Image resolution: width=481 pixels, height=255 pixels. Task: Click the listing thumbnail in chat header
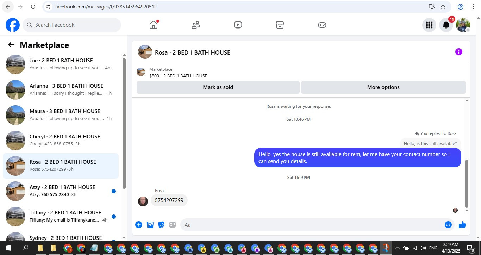[x=145, y=52]
